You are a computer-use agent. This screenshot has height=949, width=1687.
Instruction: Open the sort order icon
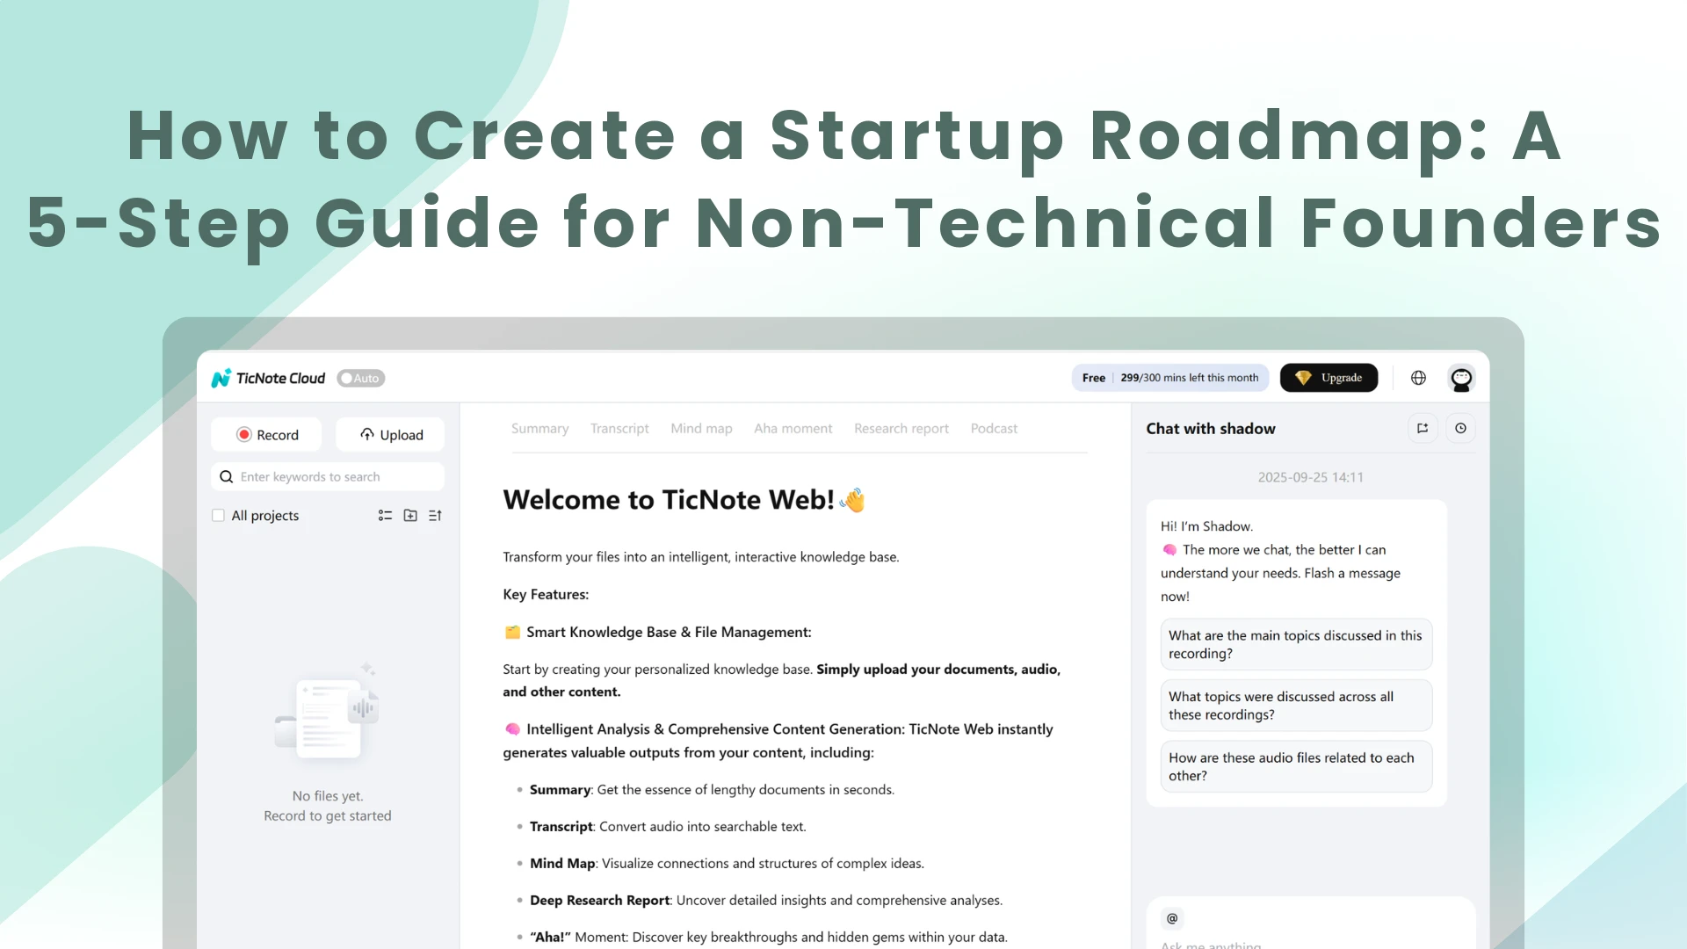point(435,516)
